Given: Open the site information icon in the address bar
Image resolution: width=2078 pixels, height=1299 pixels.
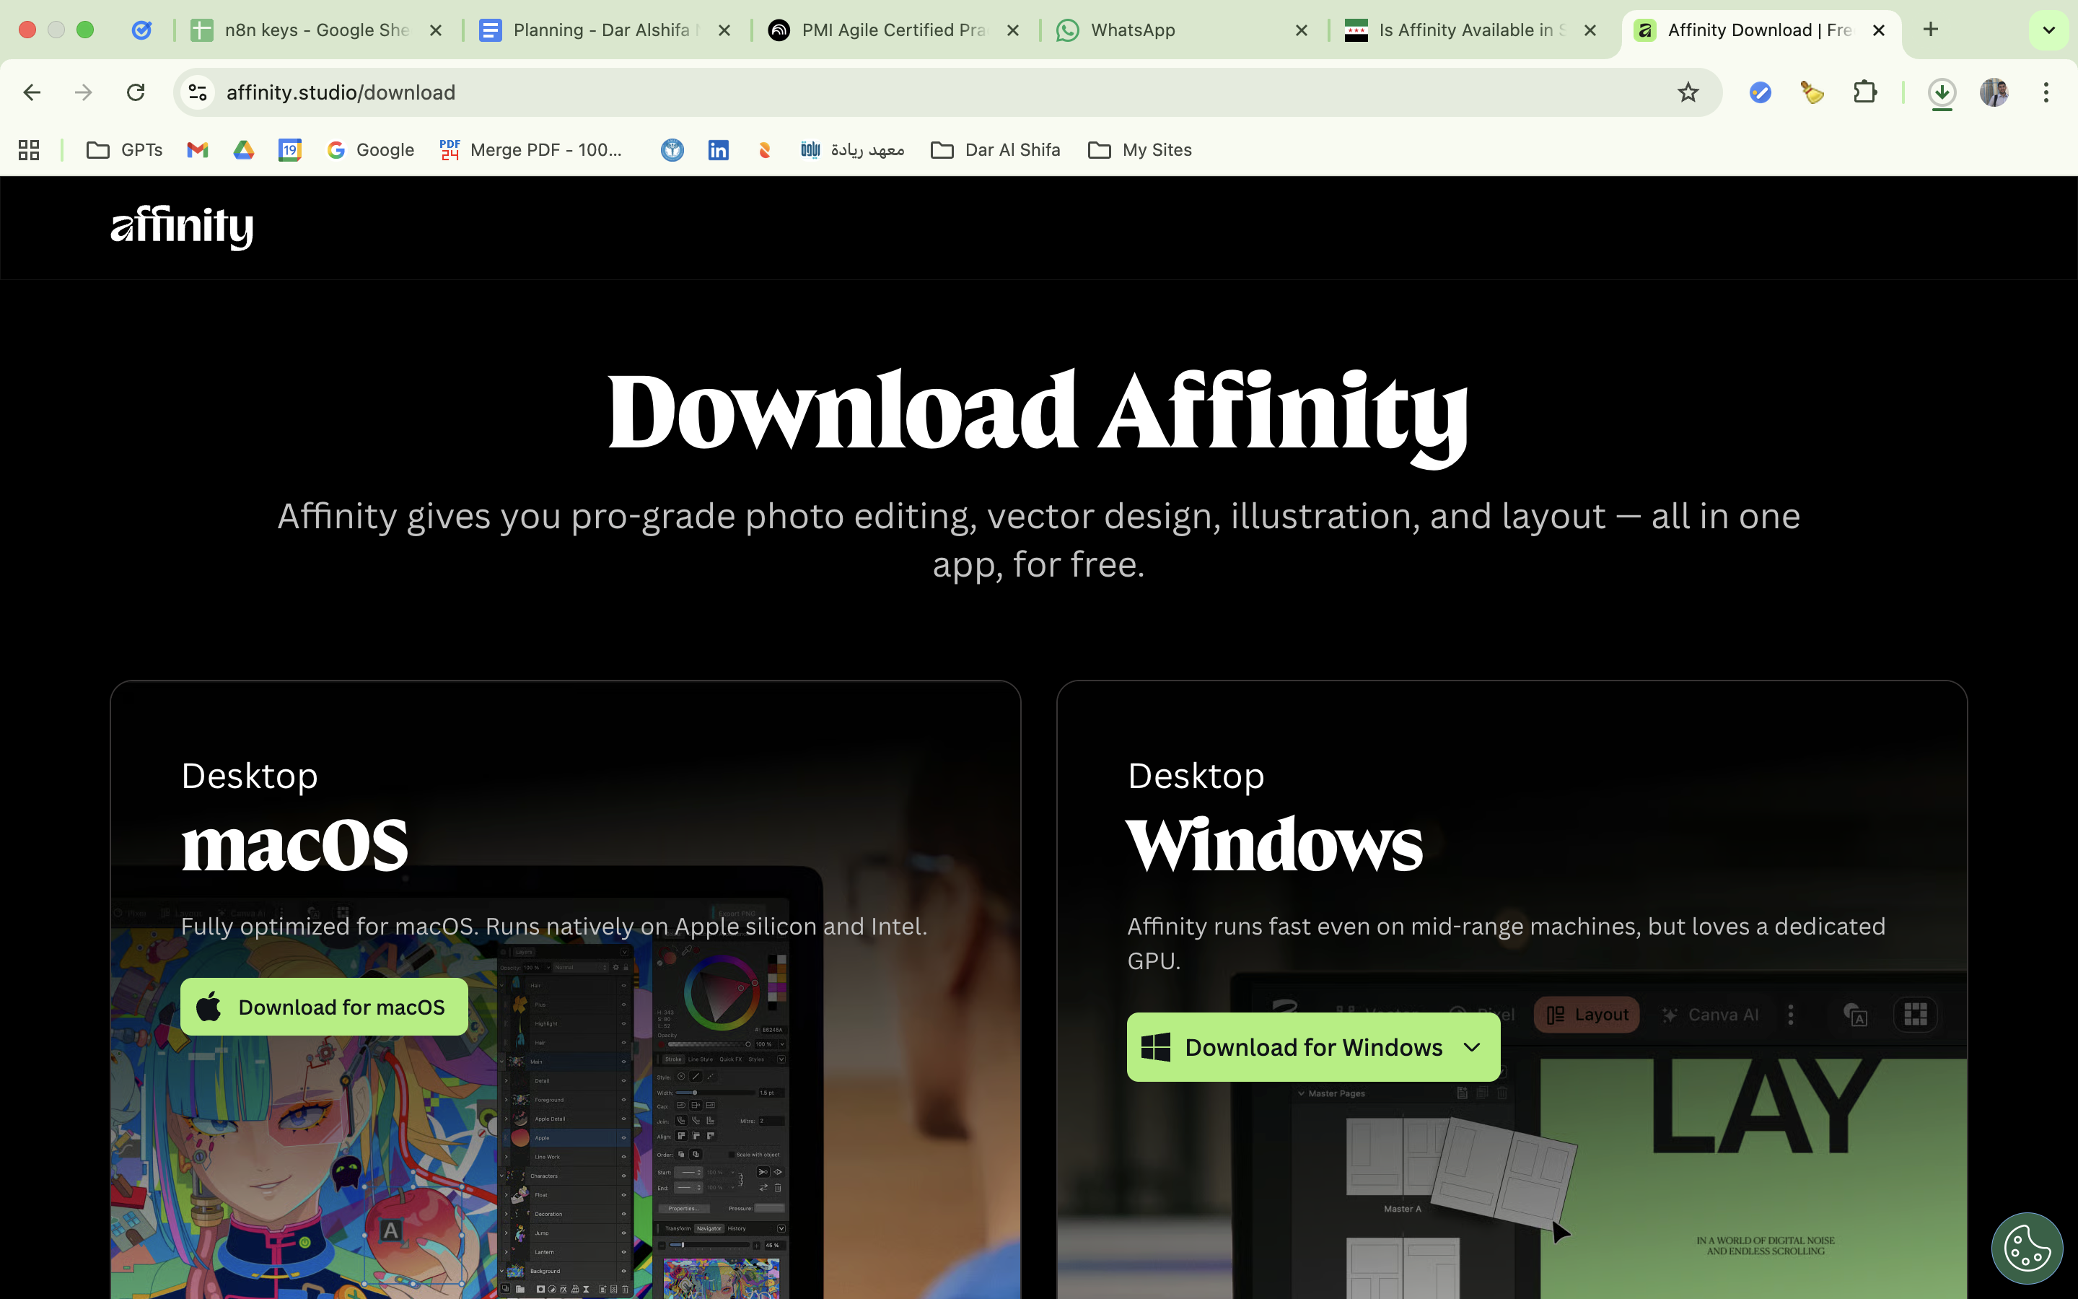Looking at the screenshot, I should [198, 92].
